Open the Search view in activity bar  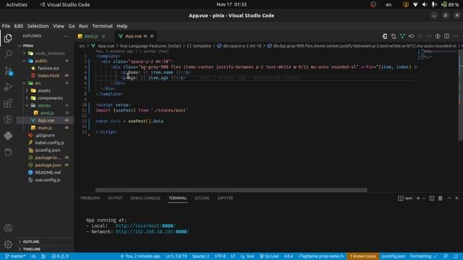(x=8, y=54)
